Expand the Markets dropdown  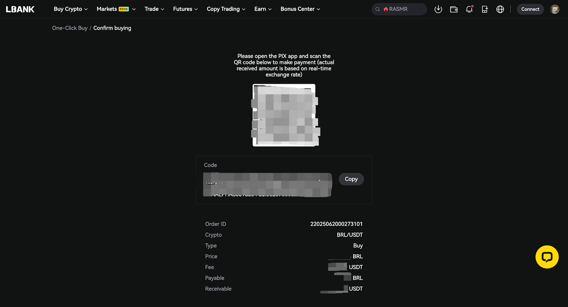(116, 9)
